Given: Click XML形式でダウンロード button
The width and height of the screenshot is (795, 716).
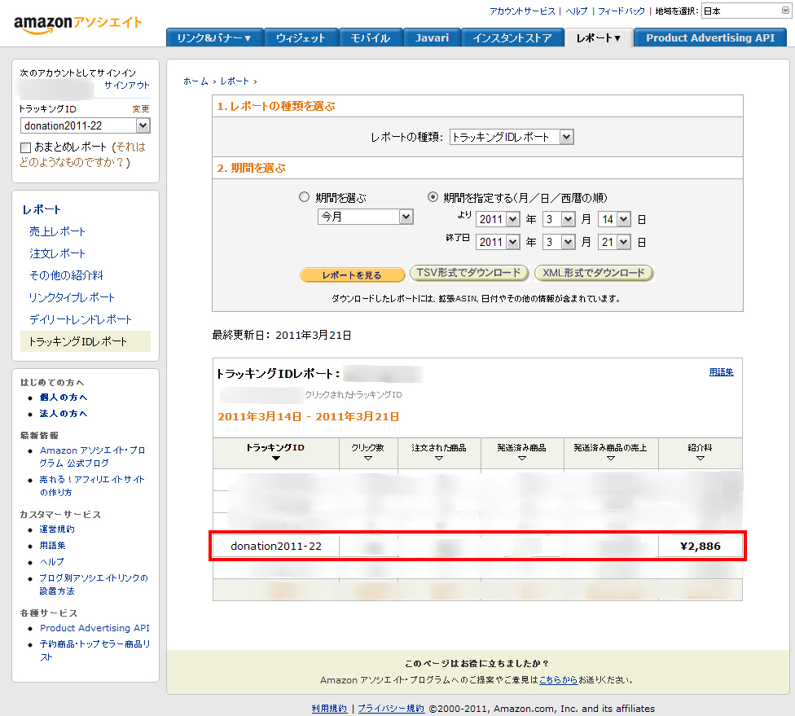Looking at the screenshot, I should (x=594, y=273).
